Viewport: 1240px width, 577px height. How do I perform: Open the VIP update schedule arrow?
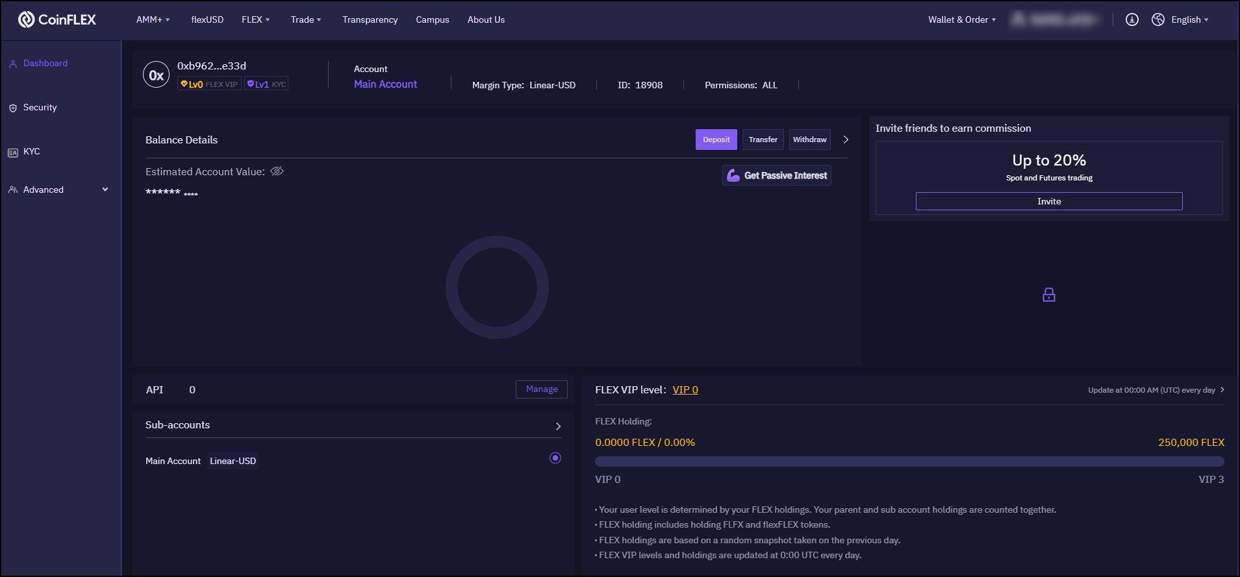pyautogui.click(x=1222, y=389)
